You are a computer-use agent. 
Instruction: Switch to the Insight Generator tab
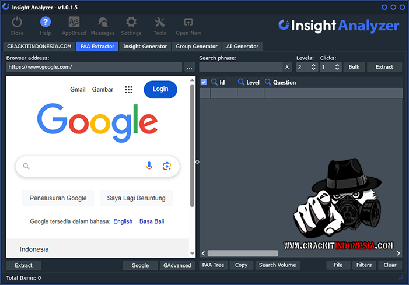(145, 46)
